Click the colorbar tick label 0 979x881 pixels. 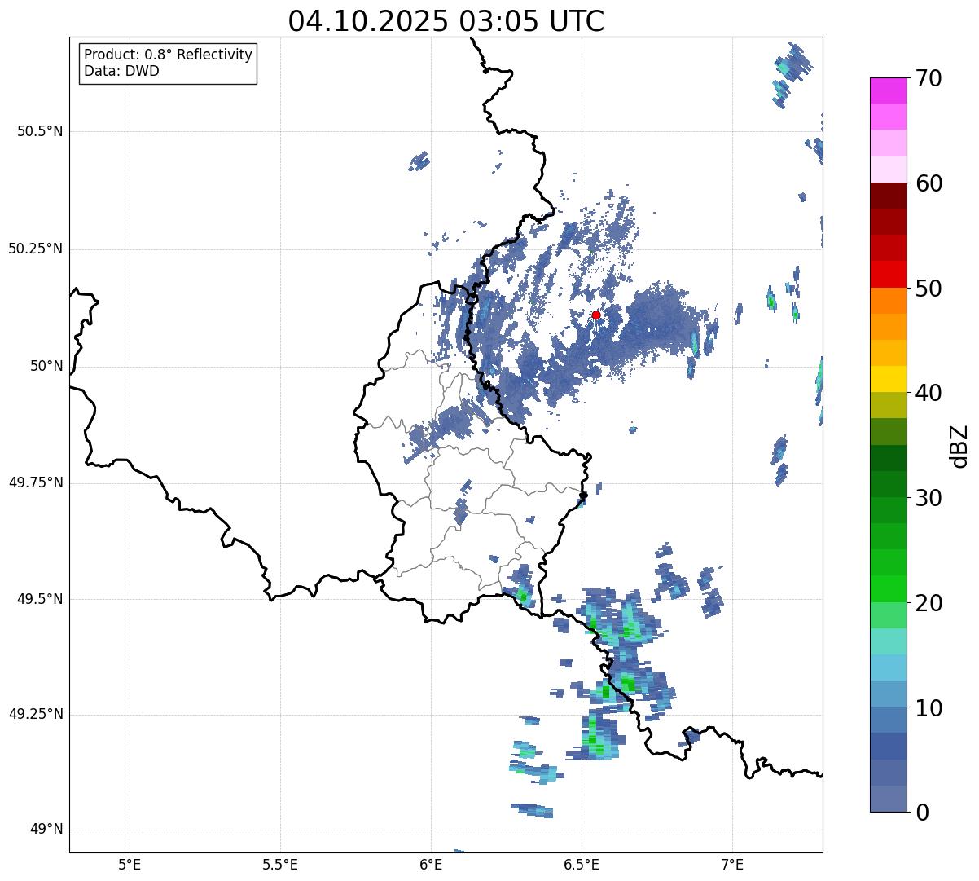pyautogui.click(x=923, y=813)
